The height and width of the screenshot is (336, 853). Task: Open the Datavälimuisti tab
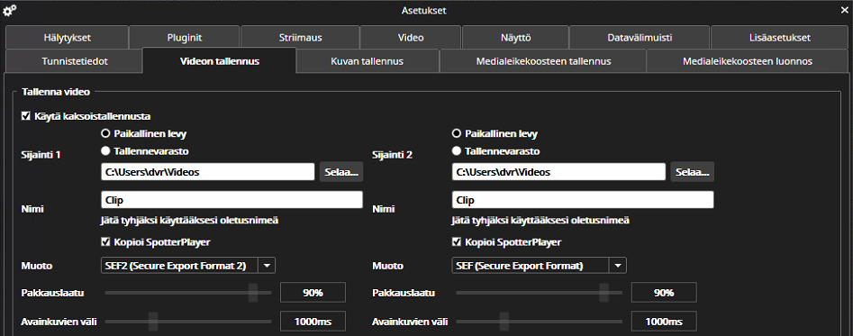pyautogui.click(x=640, y=38)
